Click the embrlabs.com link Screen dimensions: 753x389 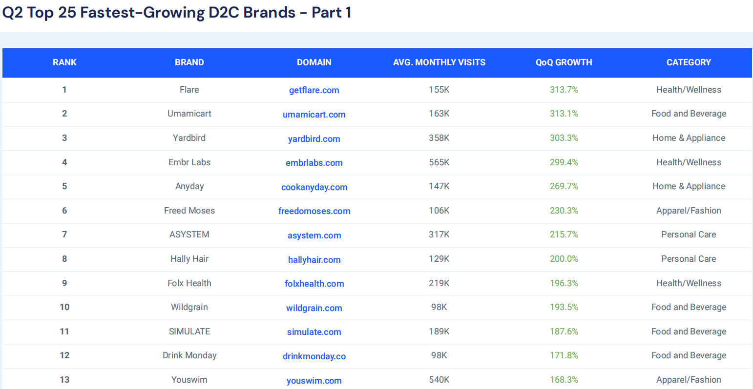(x=314, y=163)
